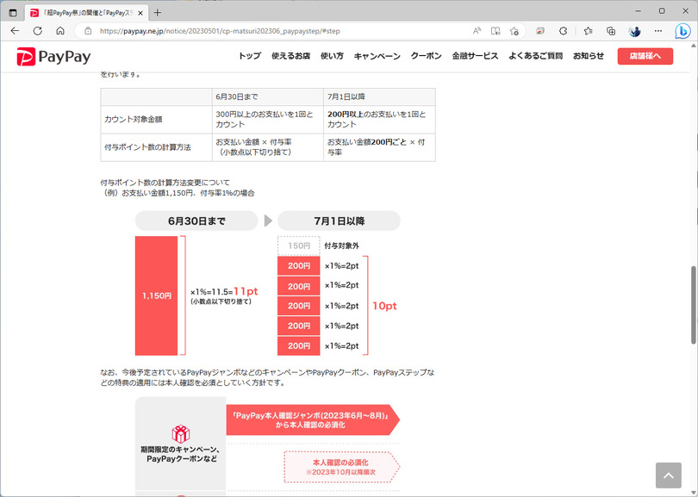View site information via the lock icon

88,31
